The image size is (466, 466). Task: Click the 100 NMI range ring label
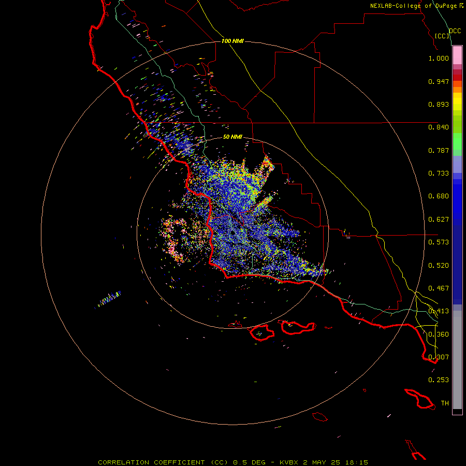point(232,41)
